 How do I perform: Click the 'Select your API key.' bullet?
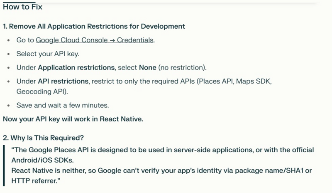point(48,54)
